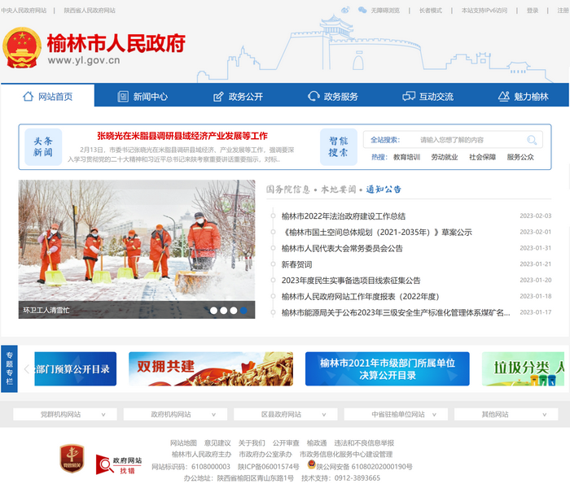
Task: Enable 无障碍浏览 accessibility mode
Action: tap(385, 11)
